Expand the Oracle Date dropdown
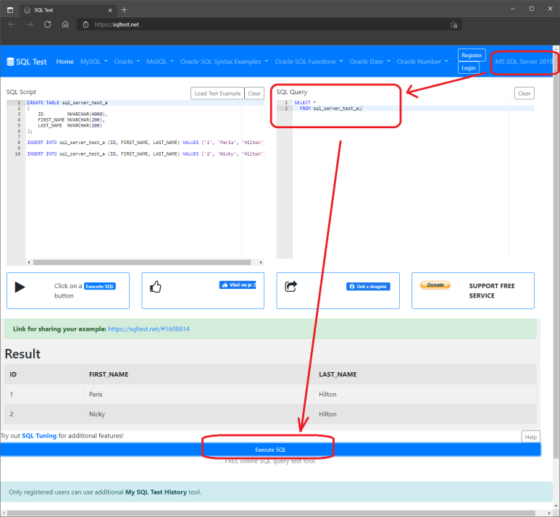 point(370,62)
